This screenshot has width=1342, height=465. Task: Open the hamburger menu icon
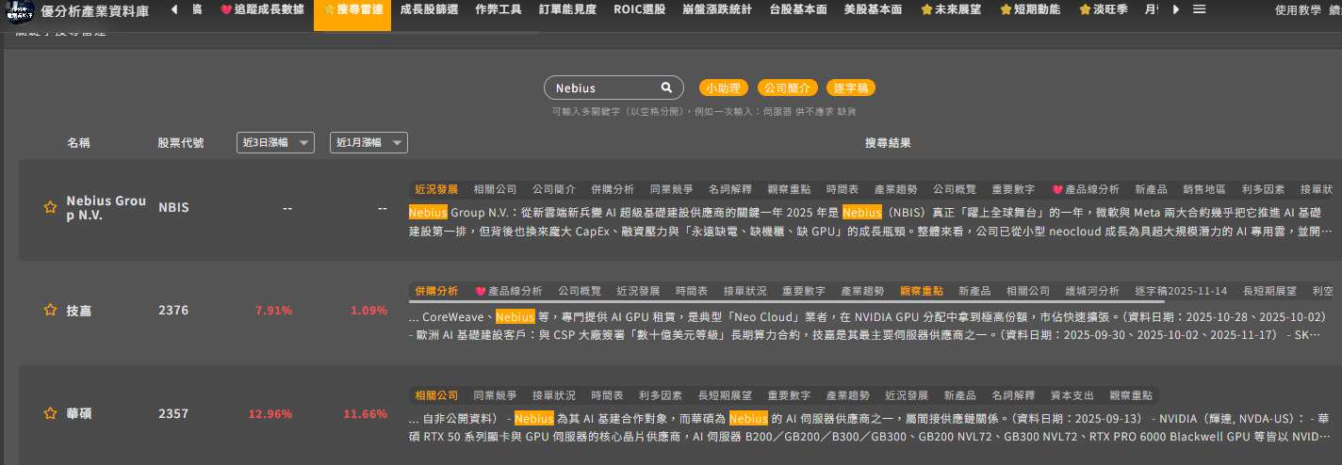(x=1200, y=9)
